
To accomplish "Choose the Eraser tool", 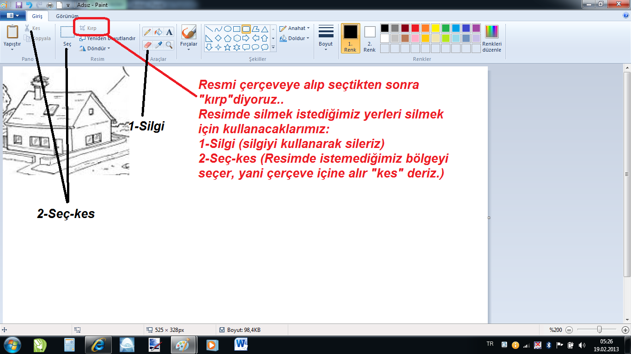I will coord(147,45).
